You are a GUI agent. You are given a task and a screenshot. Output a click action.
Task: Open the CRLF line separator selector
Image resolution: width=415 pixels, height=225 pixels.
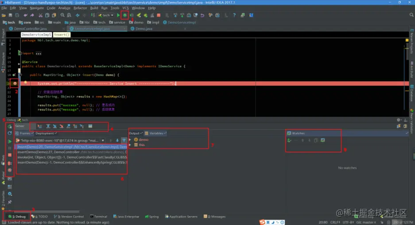click(335, 222)
